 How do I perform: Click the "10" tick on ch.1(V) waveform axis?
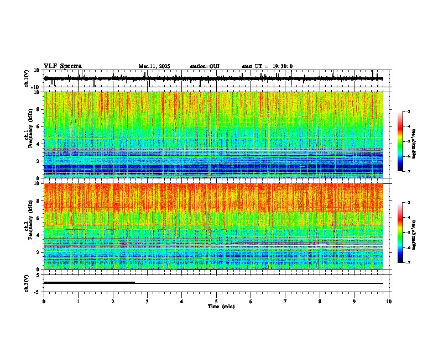pos(37,70)
